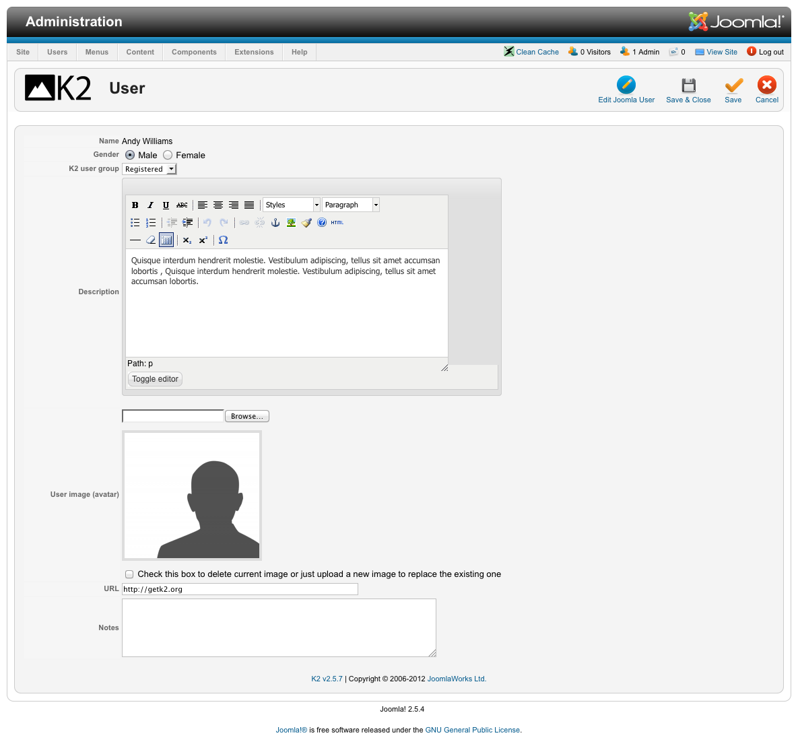Align text left in the editor

[203, 205]
